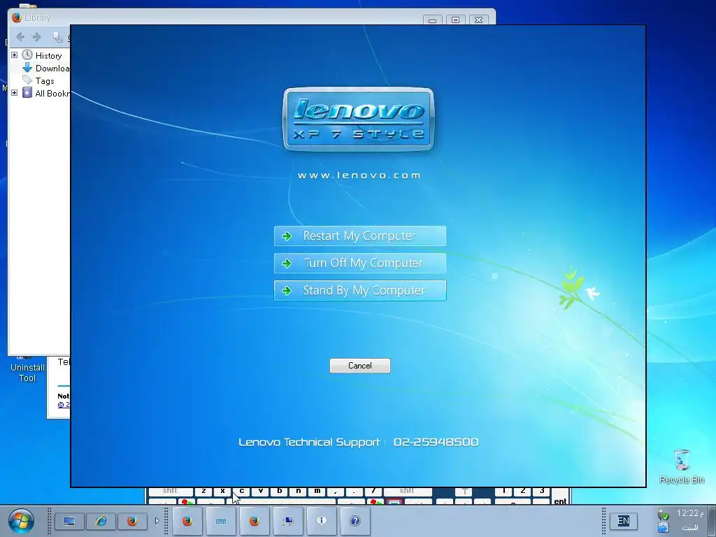The height and width of the screenshot is (537, 716).
Task: Open the monitor settings taskbar button
Action: [x=287, y=521]
